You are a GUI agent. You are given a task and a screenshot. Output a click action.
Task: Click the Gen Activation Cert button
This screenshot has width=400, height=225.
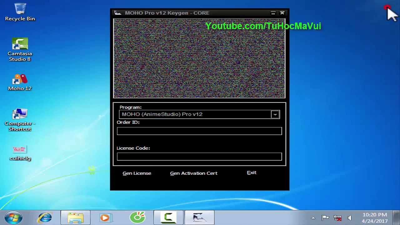click(194, 173)
